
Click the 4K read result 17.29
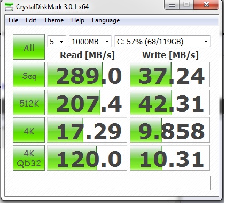[87, 130]
